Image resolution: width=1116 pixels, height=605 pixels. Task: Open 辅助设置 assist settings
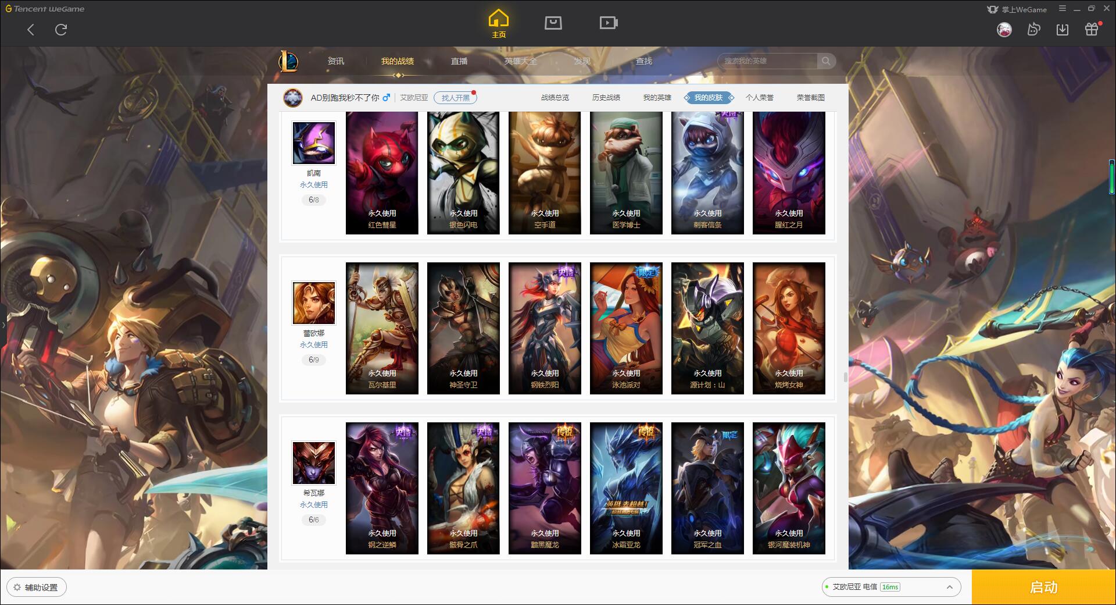point(37,588)
